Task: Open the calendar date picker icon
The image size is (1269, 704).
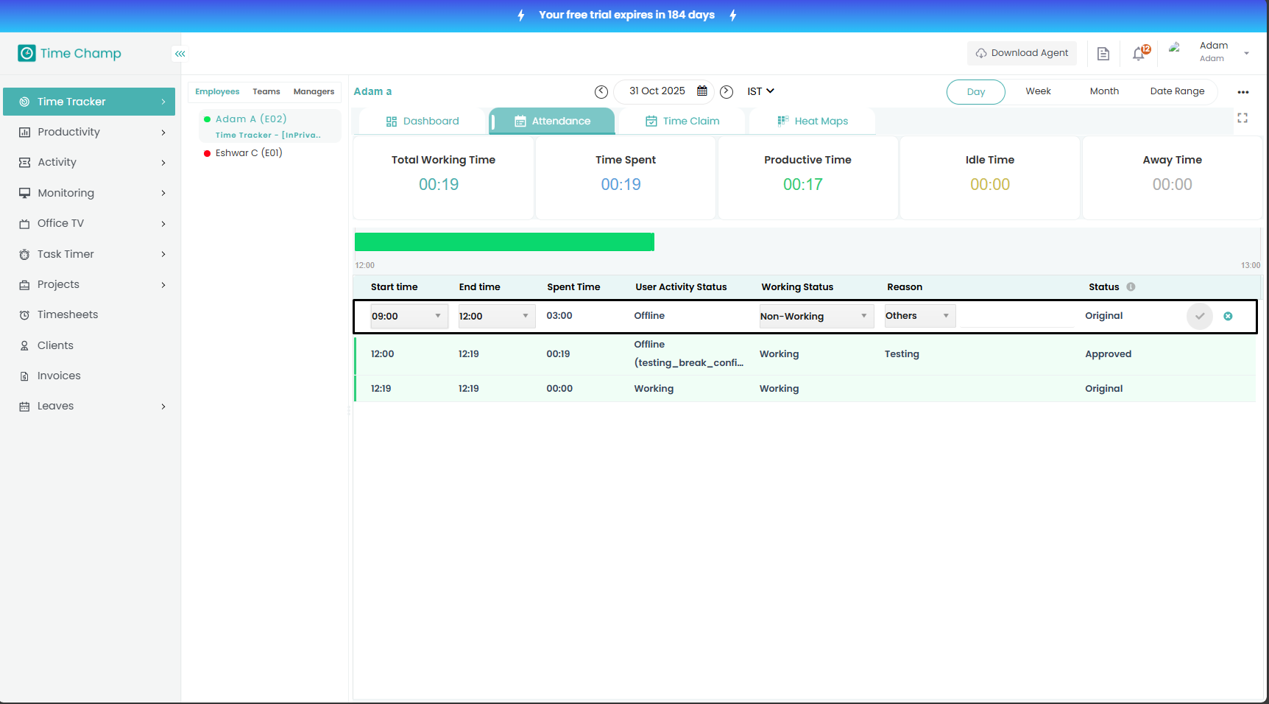Action: coord(702,91)
